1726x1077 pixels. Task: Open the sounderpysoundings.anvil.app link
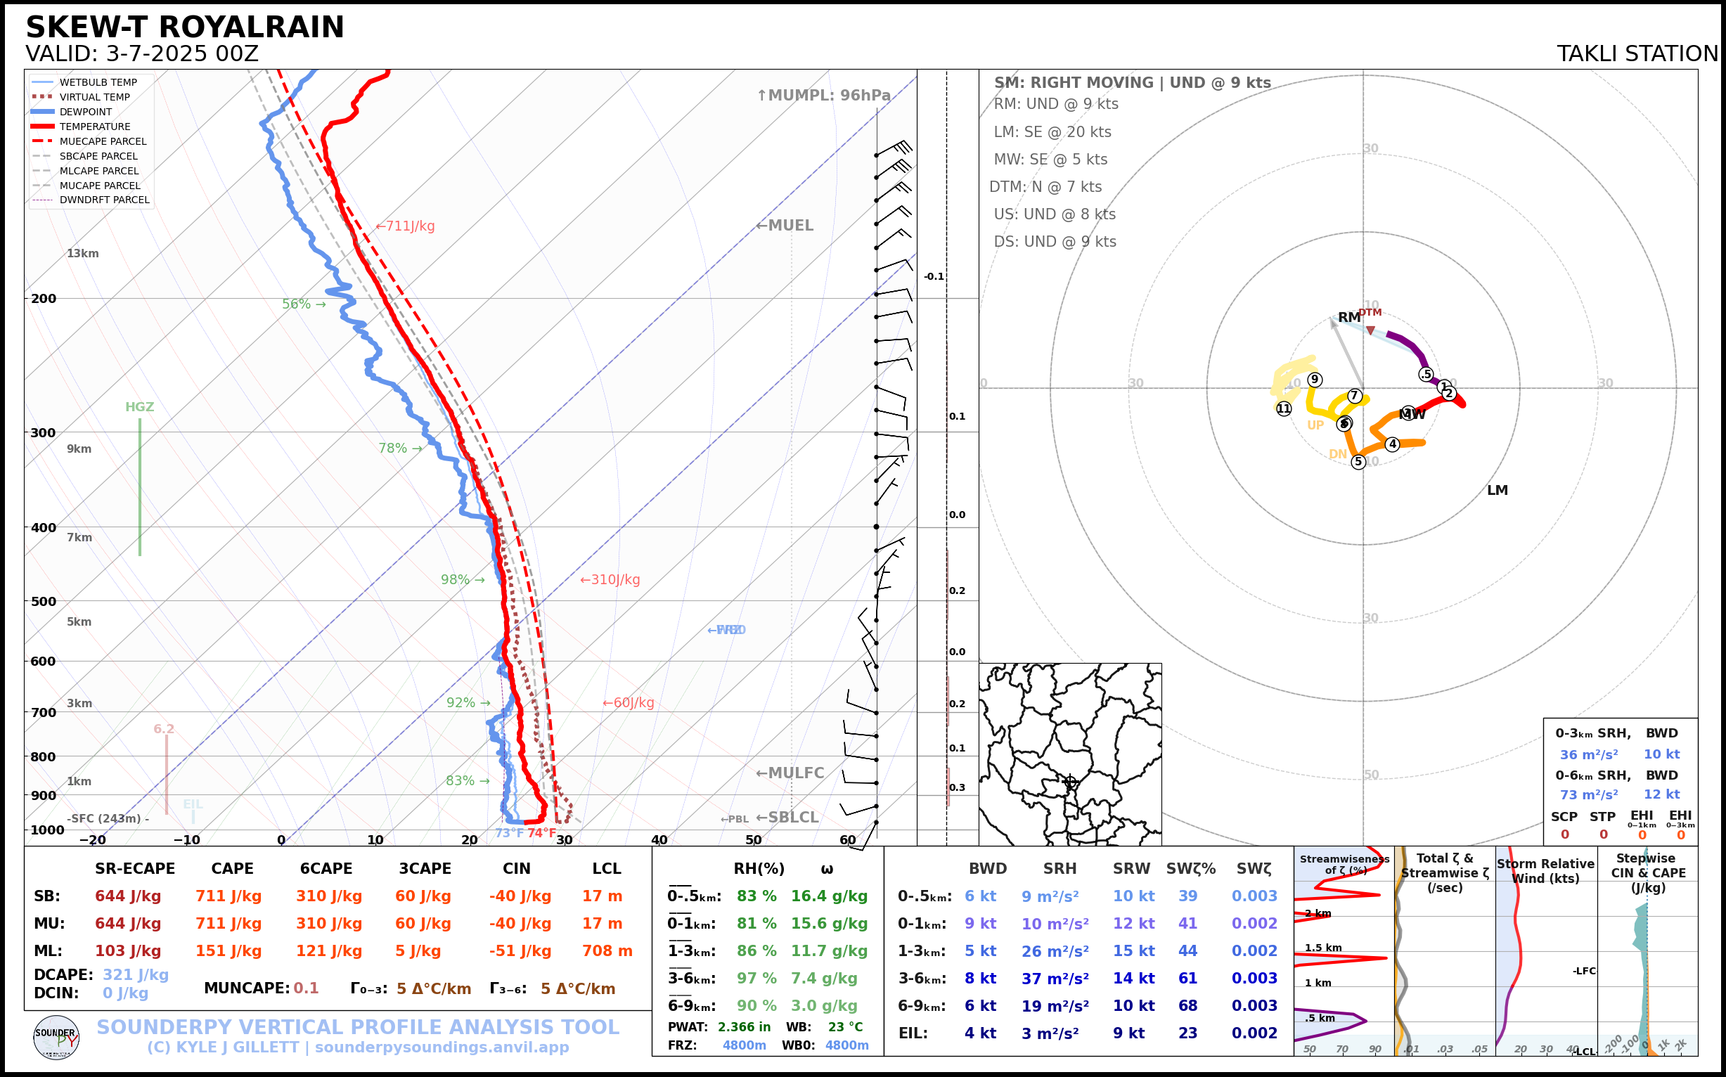(x=442, y=1047)
